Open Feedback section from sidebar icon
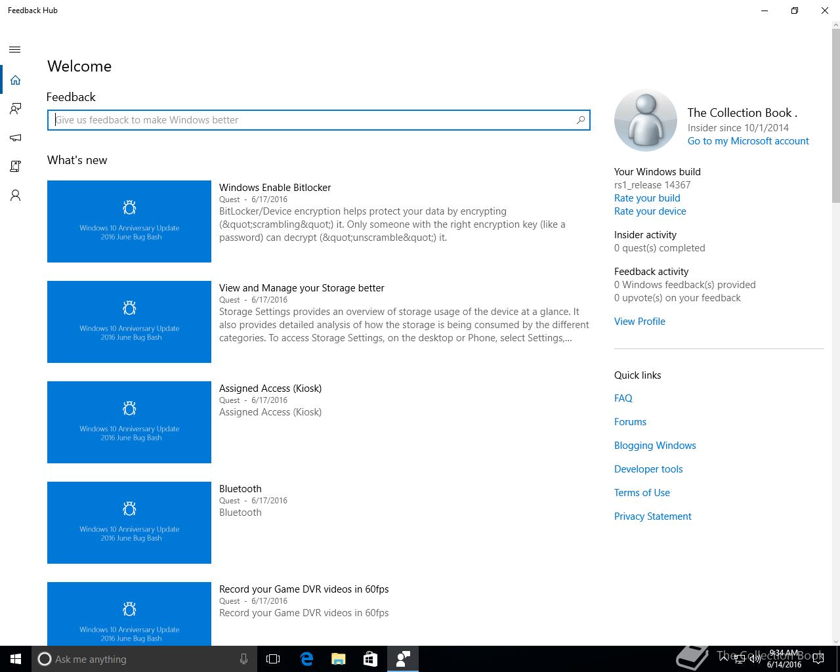The height and width of the screenshot is (672, 840). [15, 109]
